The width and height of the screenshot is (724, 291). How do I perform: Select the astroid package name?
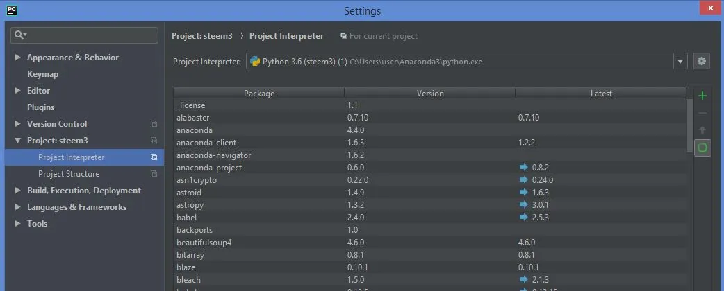[x=189, y=193]
